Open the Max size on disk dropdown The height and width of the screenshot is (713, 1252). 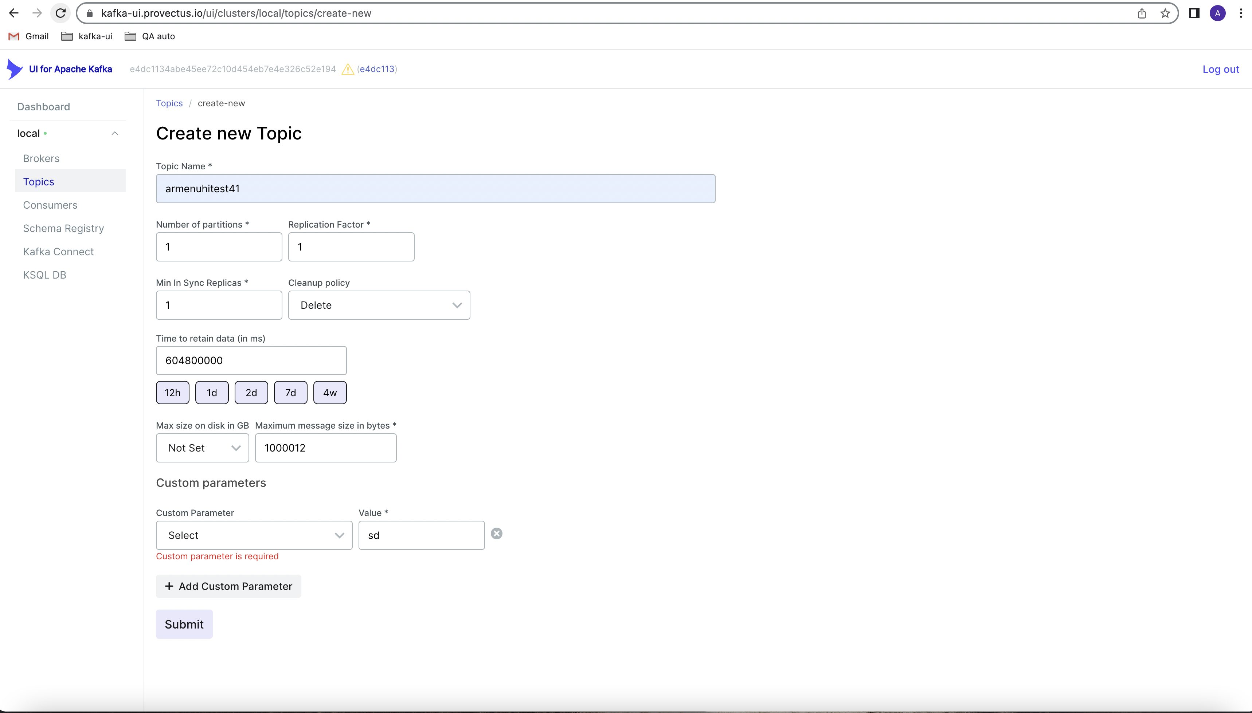click(202, 448)
